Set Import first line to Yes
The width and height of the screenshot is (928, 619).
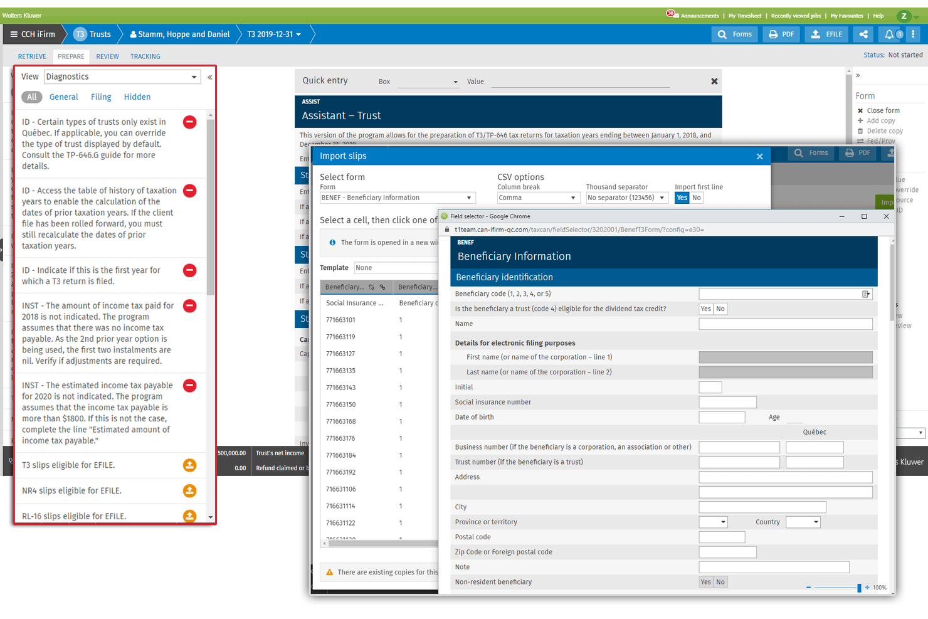pyautogui.click(x=682, y=198)
